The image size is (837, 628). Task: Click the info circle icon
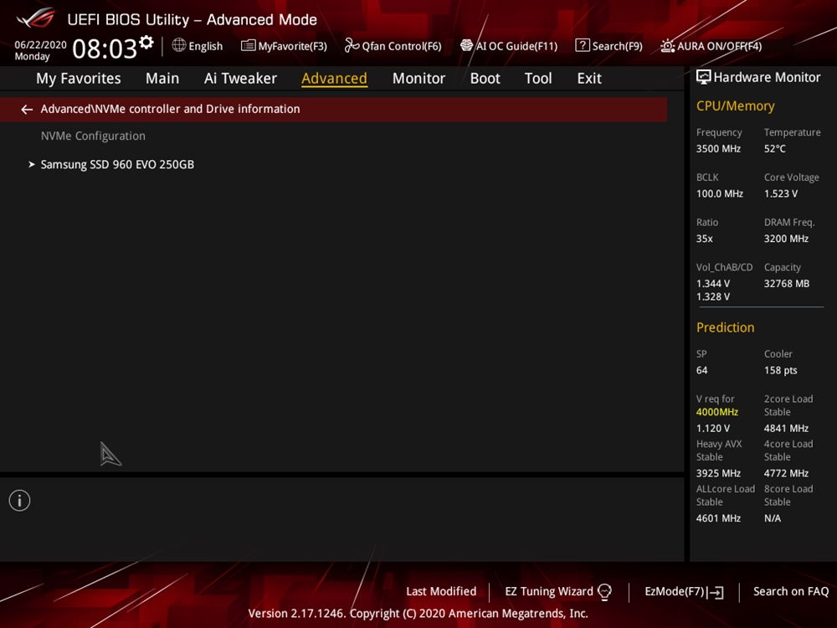coord(20,501)
